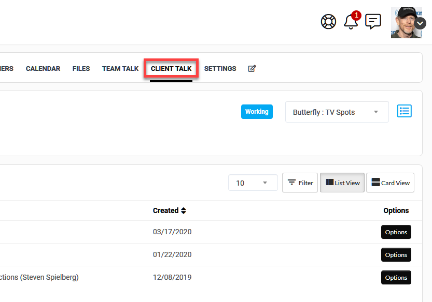
Task: Open Options for the 12/08/2019 row
Action: 396,278
